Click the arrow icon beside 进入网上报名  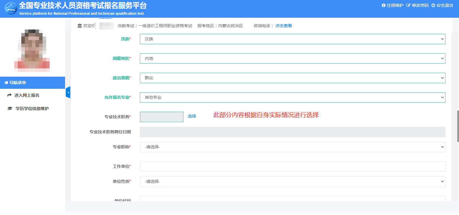[9, 96]
